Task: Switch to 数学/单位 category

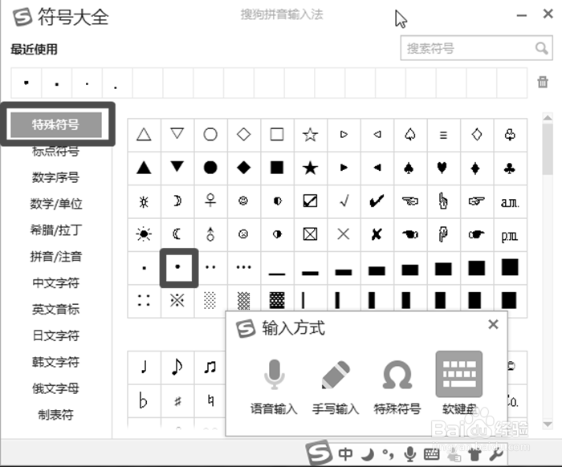Action: [x=56, y=204]
